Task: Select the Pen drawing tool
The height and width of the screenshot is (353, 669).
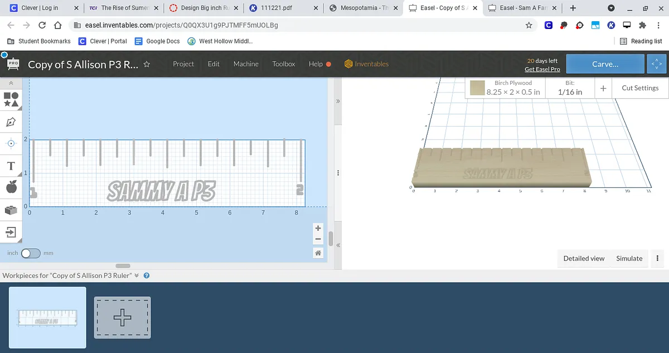Action: [11, 121]
